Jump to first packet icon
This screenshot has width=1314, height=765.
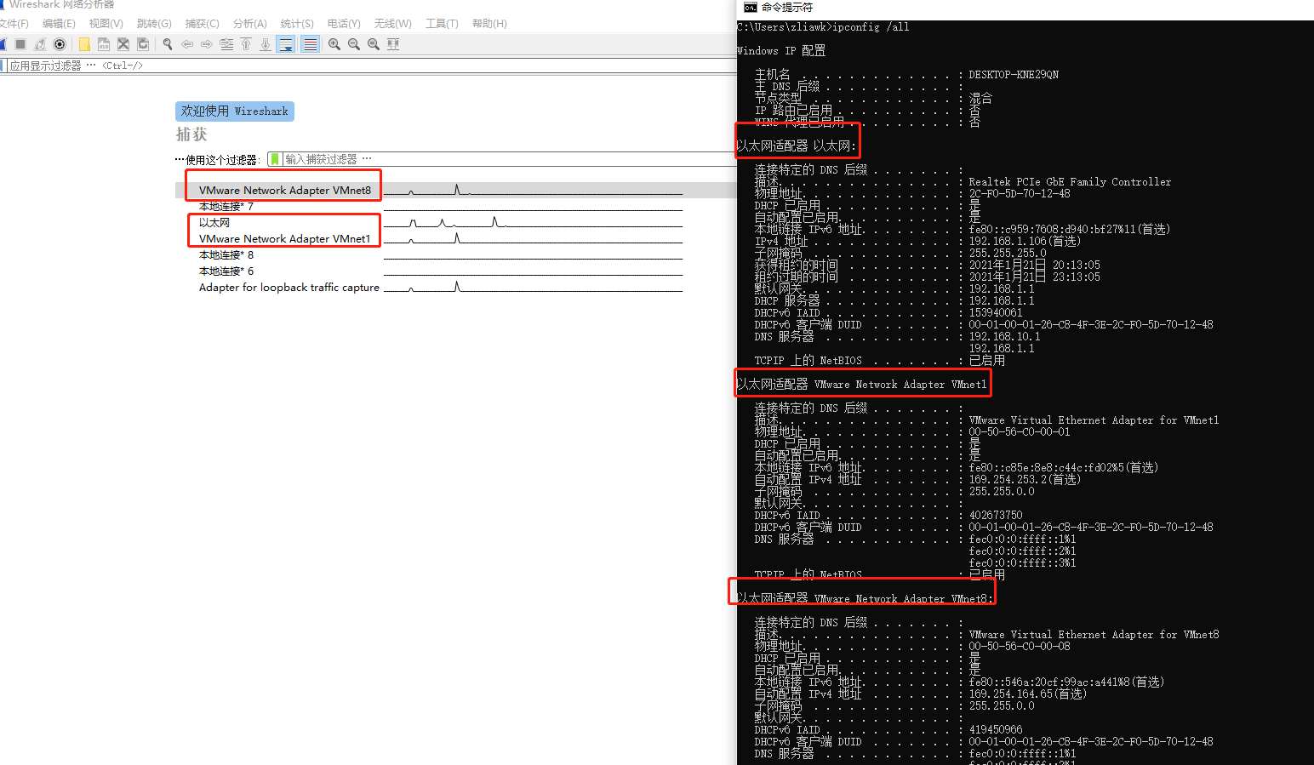click(246, 44)
